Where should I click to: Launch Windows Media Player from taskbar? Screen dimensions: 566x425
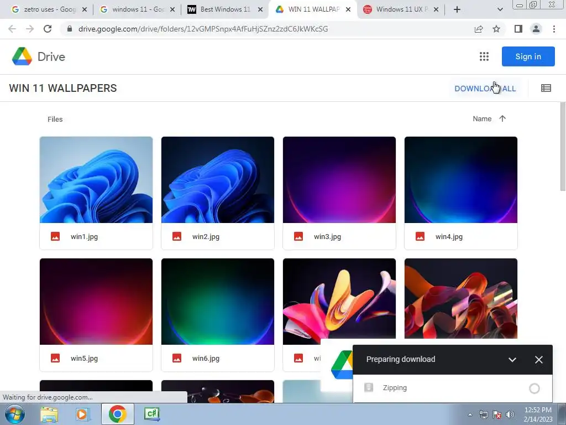83,414
